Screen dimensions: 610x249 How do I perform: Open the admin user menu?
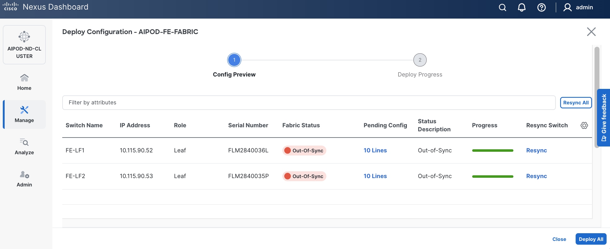(x=578, y=7)
